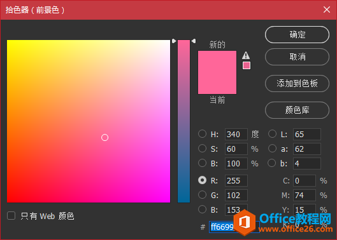This screenshot has width=337, height=240.
Task: Click the circular color picker marker
Action: pos(104,137)
